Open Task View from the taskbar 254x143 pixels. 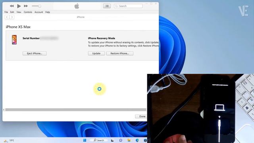(x=112, y=140)
